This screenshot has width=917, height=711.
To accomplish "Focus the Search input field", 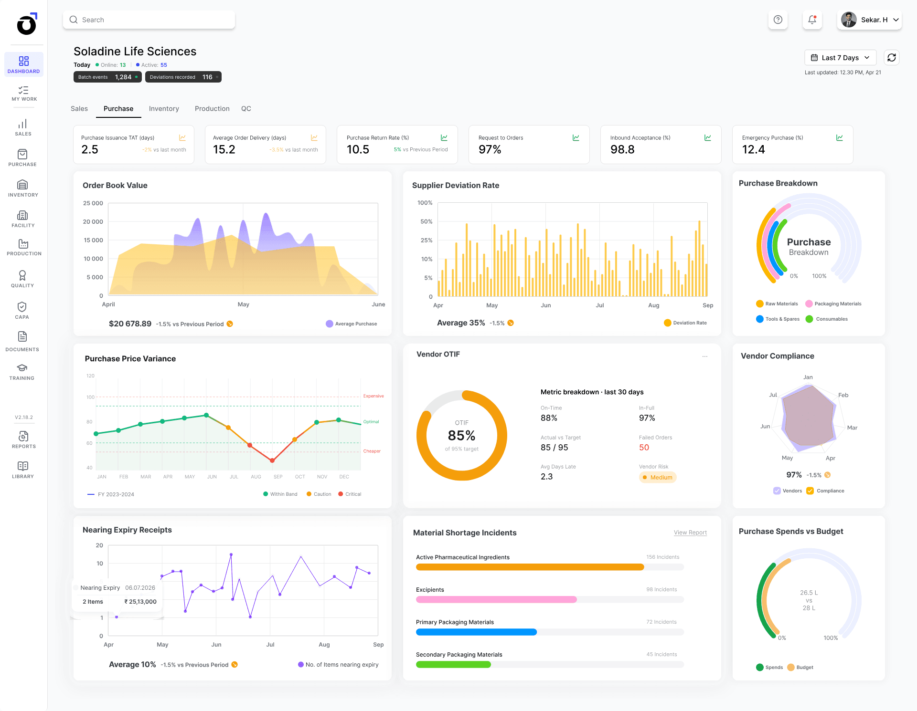I will (149, 20).
